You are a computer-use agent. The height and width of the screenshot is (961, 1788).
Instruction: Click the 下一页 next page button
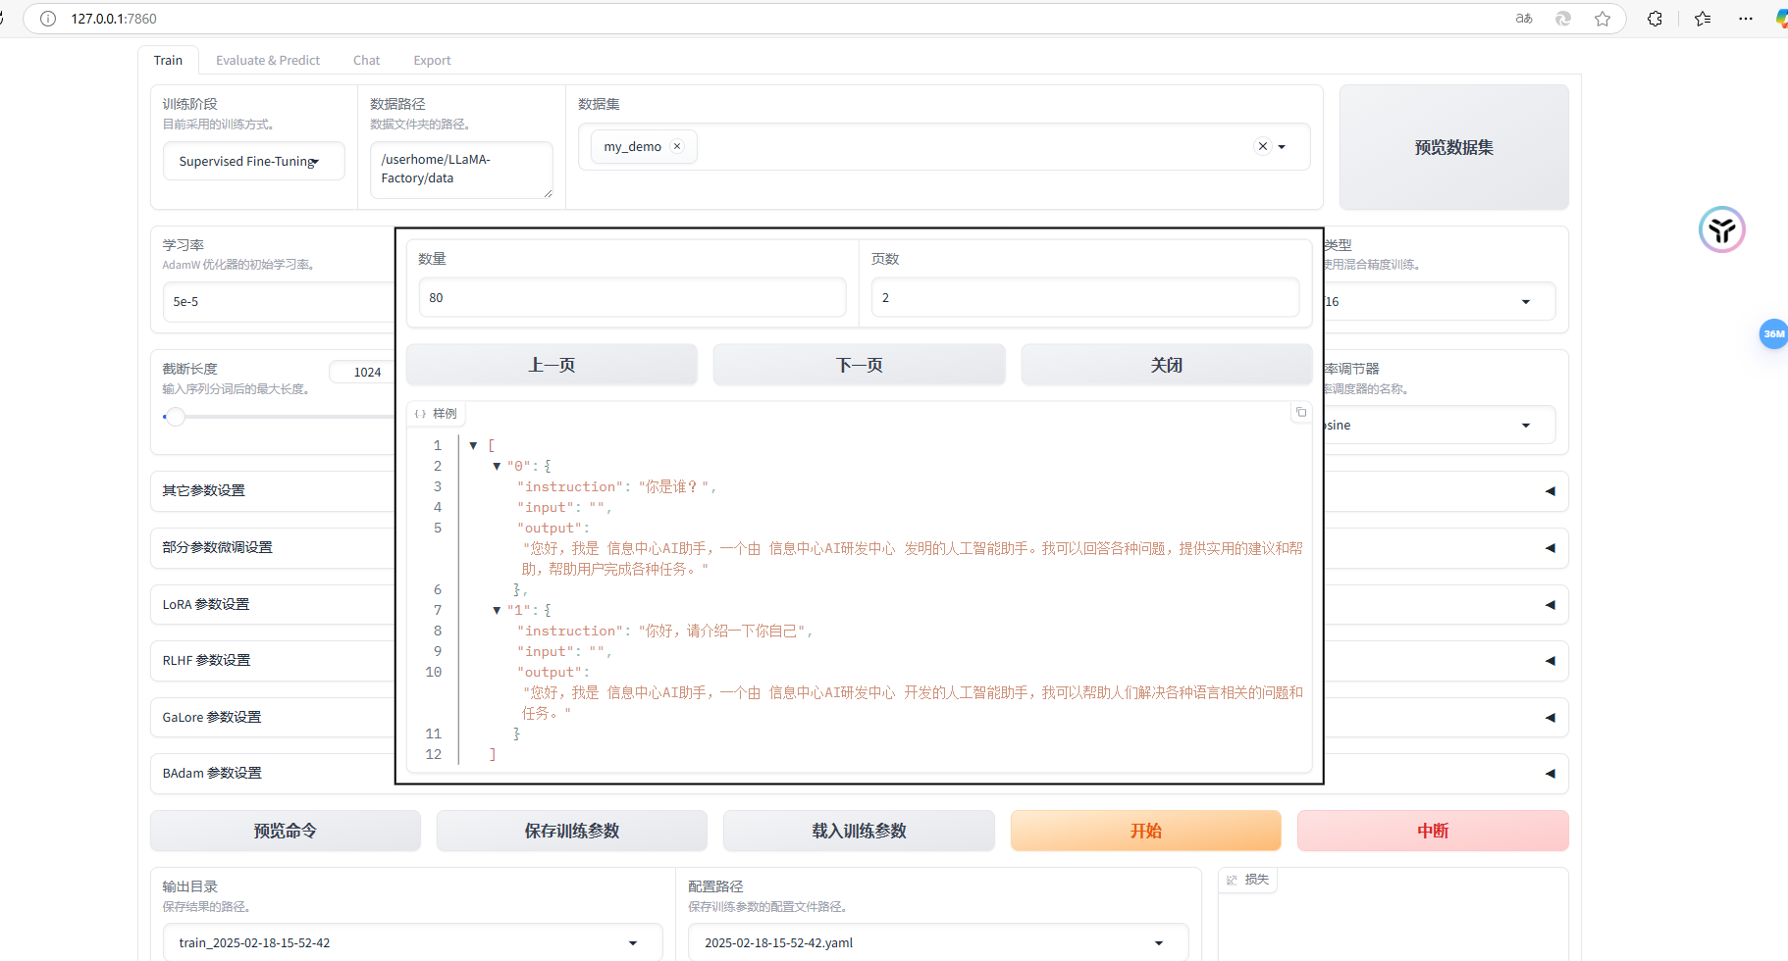pos(859,365)
